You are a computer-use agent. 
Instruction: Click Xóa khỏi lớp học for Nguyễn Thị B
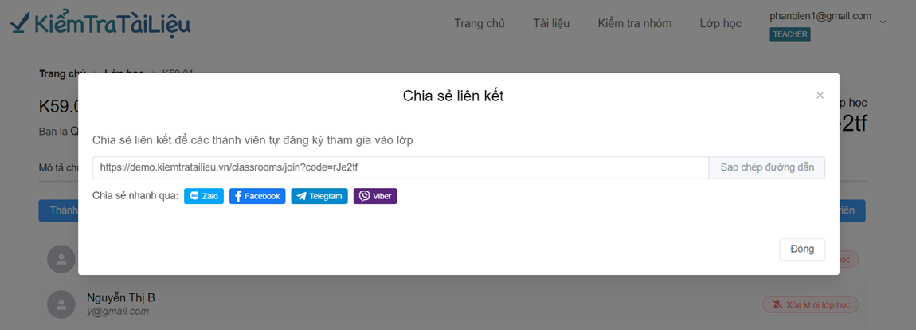810,304
